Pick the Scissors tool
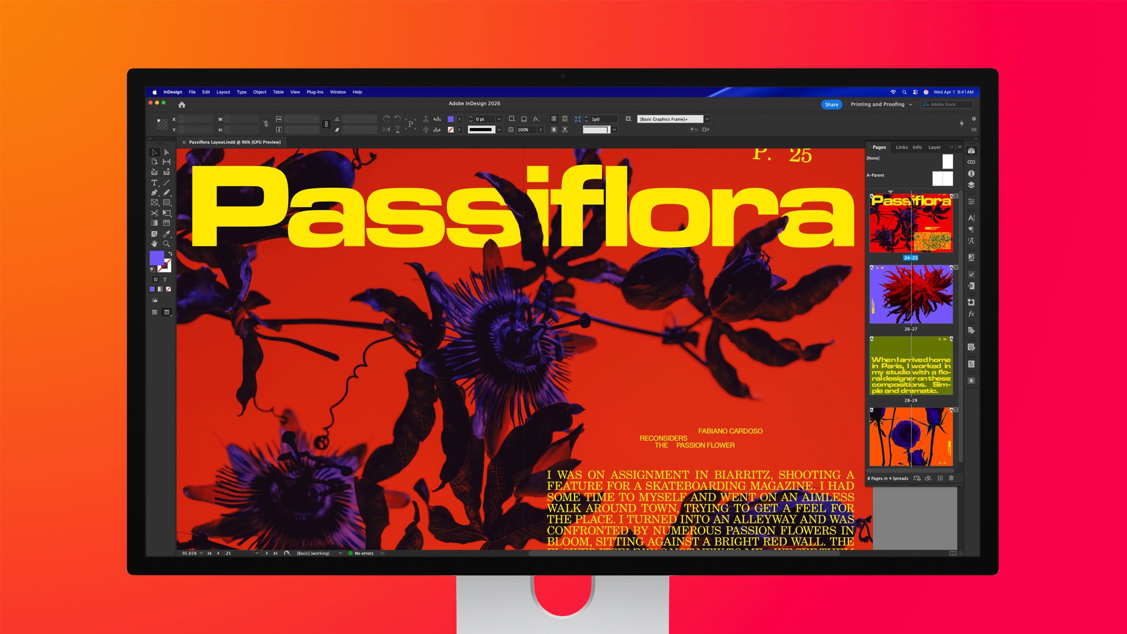1127x634 pixels. tap(154, 213)
